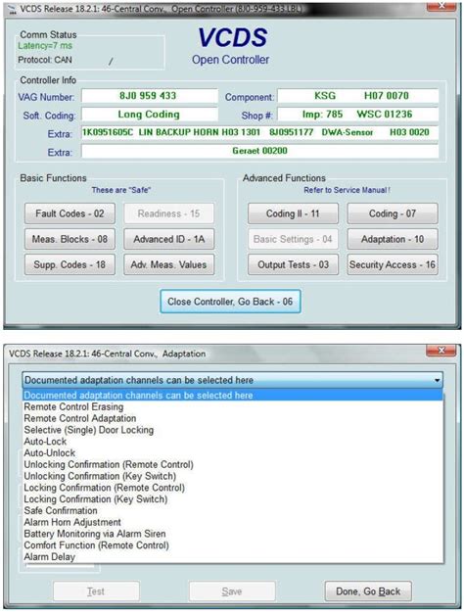Click the VCDS logo heading
Viewport: 464px width, 613px height.
pos(233,37)
